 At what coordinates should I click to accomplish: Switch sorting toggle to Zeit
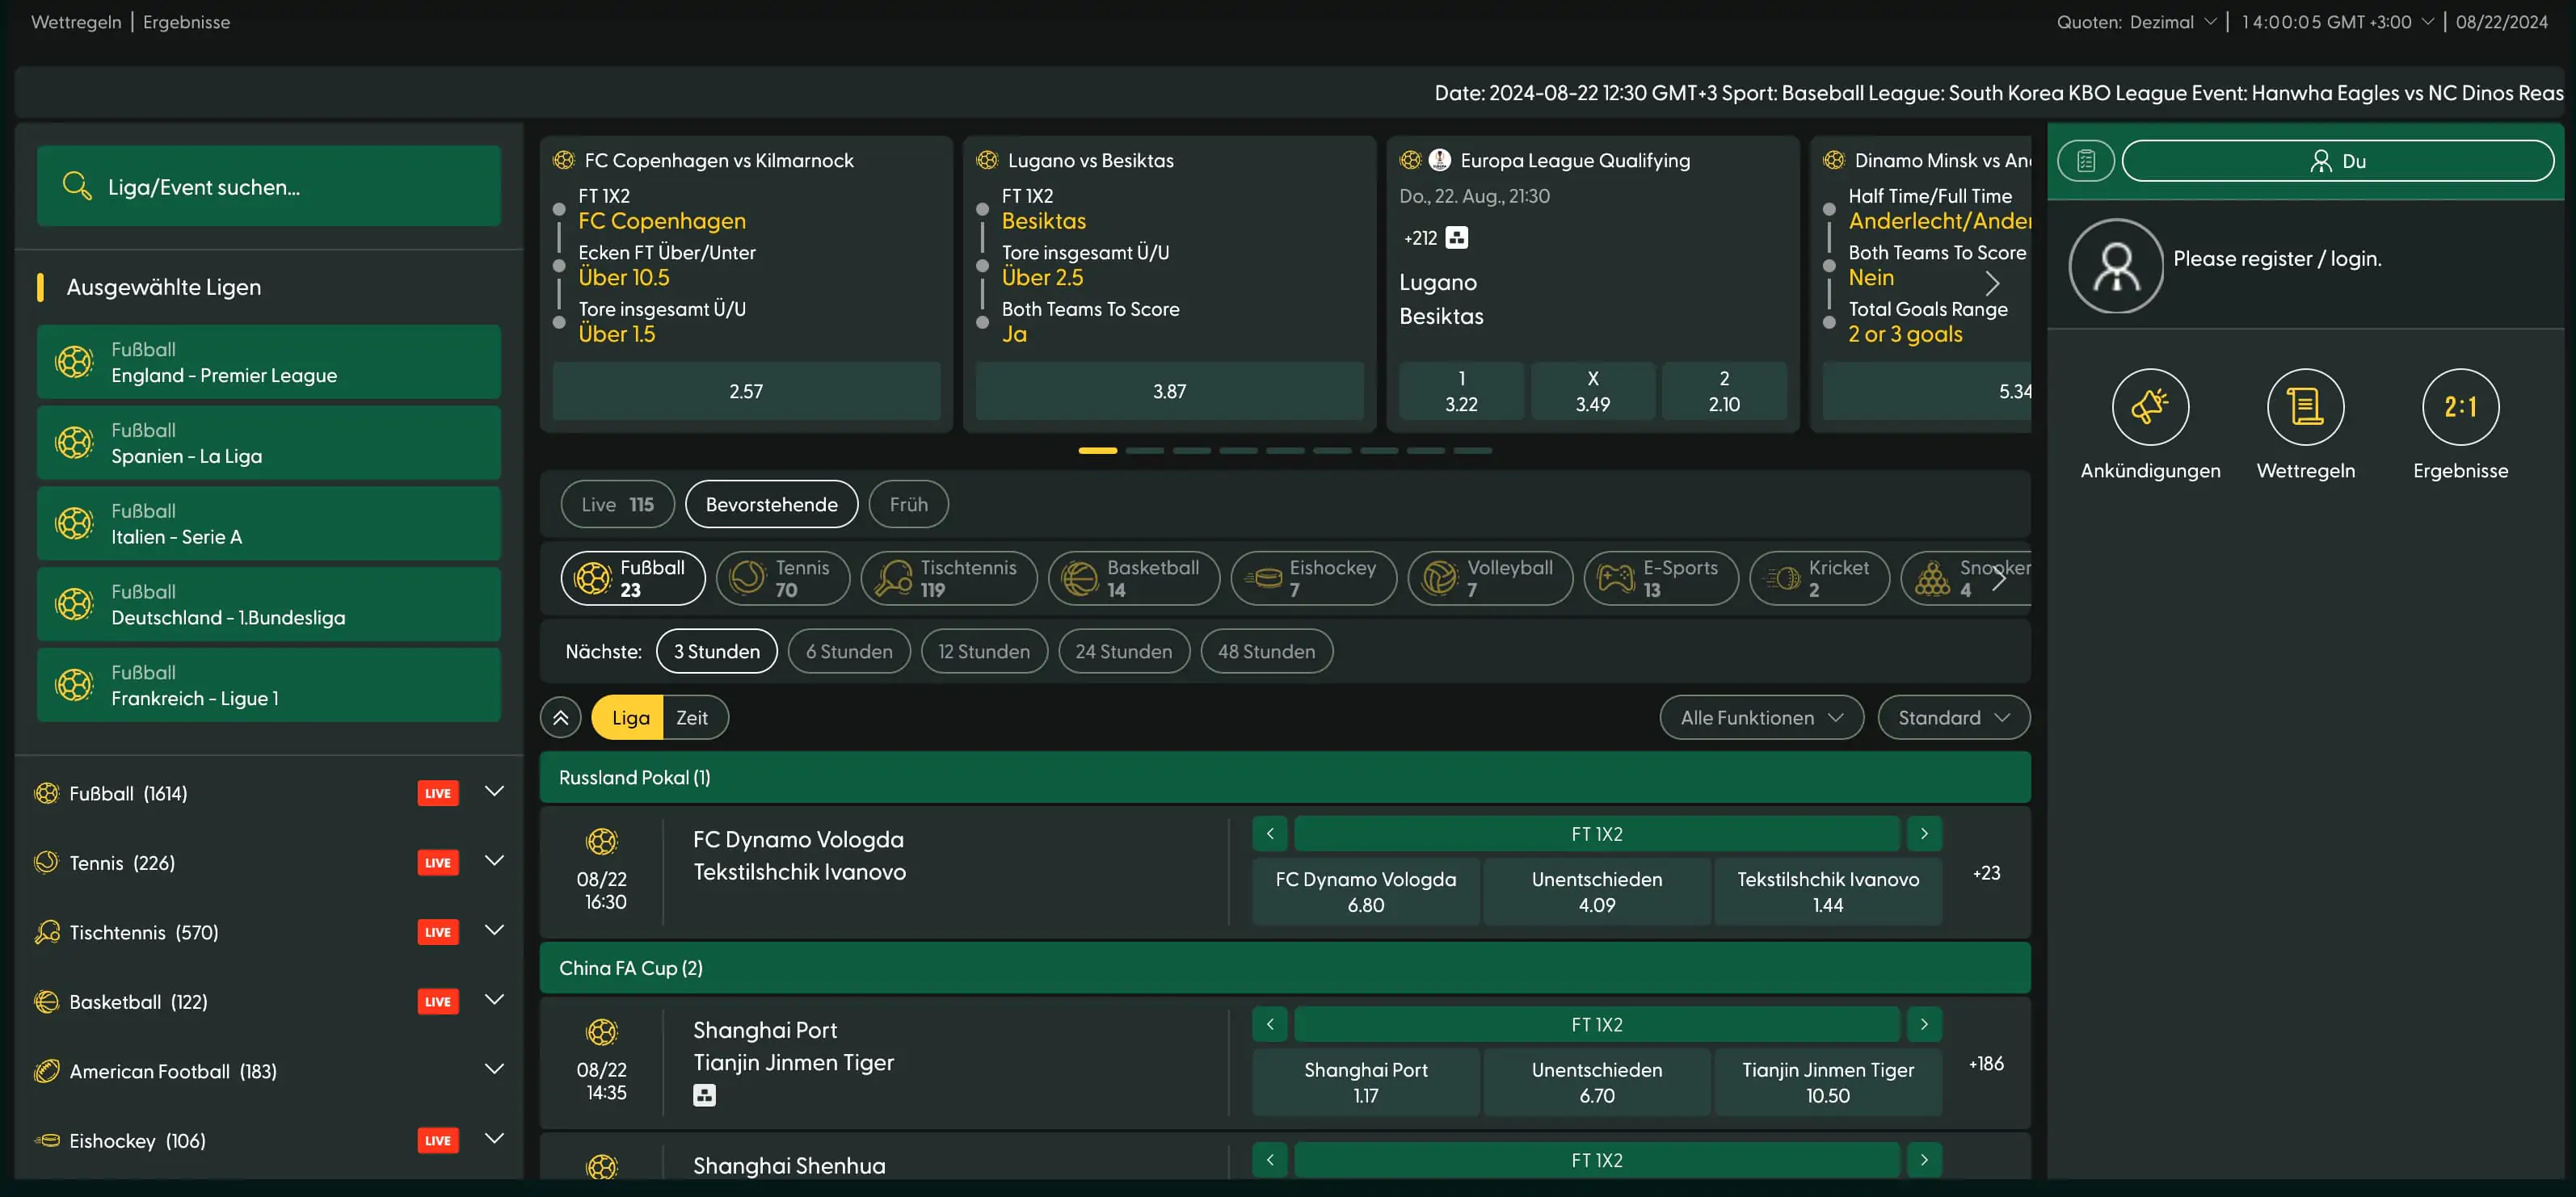[x=691, y=717]
